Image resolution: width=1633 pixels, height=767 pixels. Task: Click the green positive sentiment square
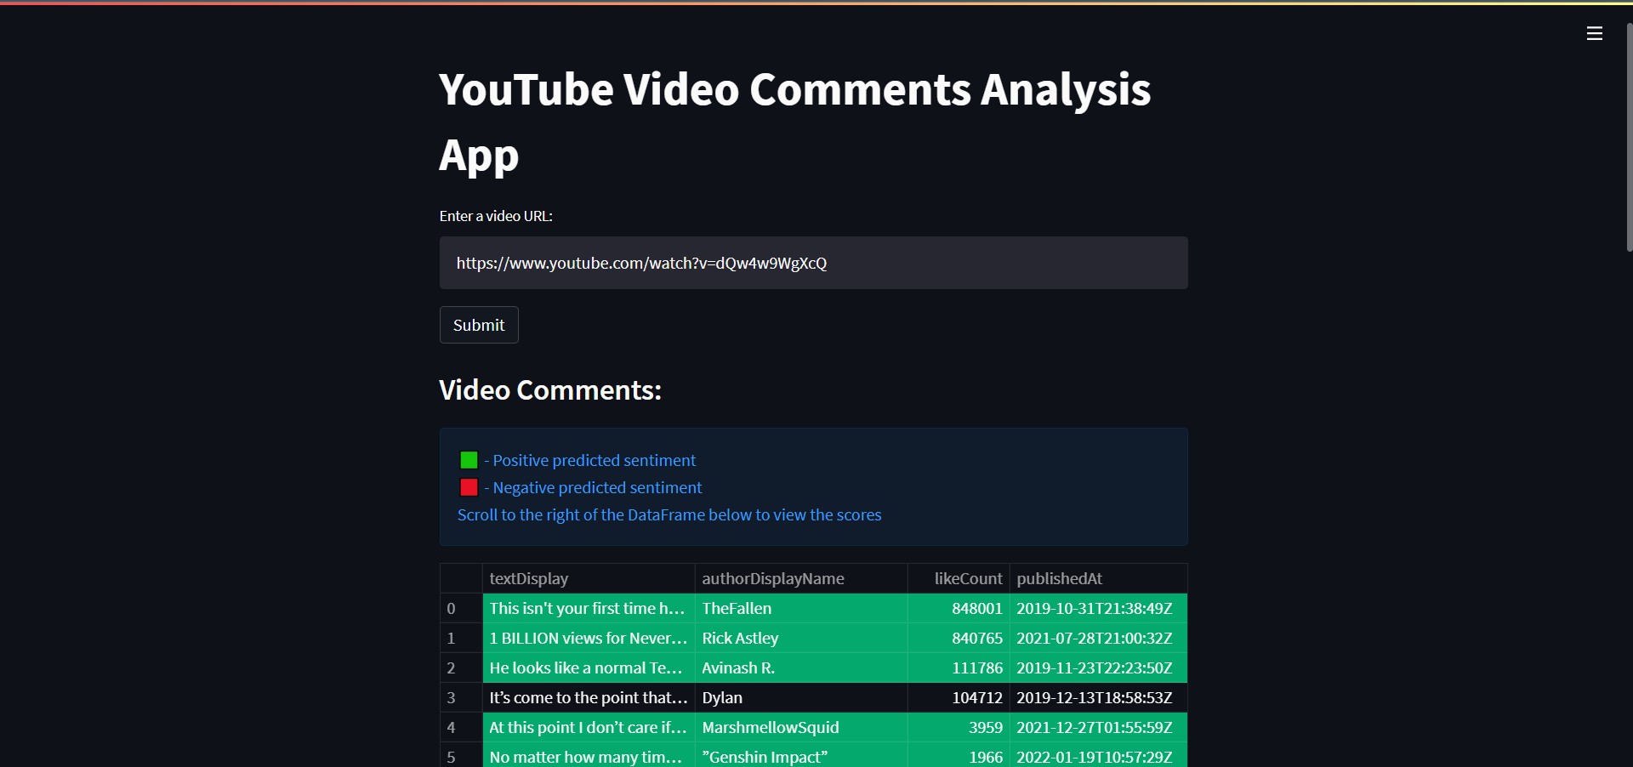[x=469, y=460]
